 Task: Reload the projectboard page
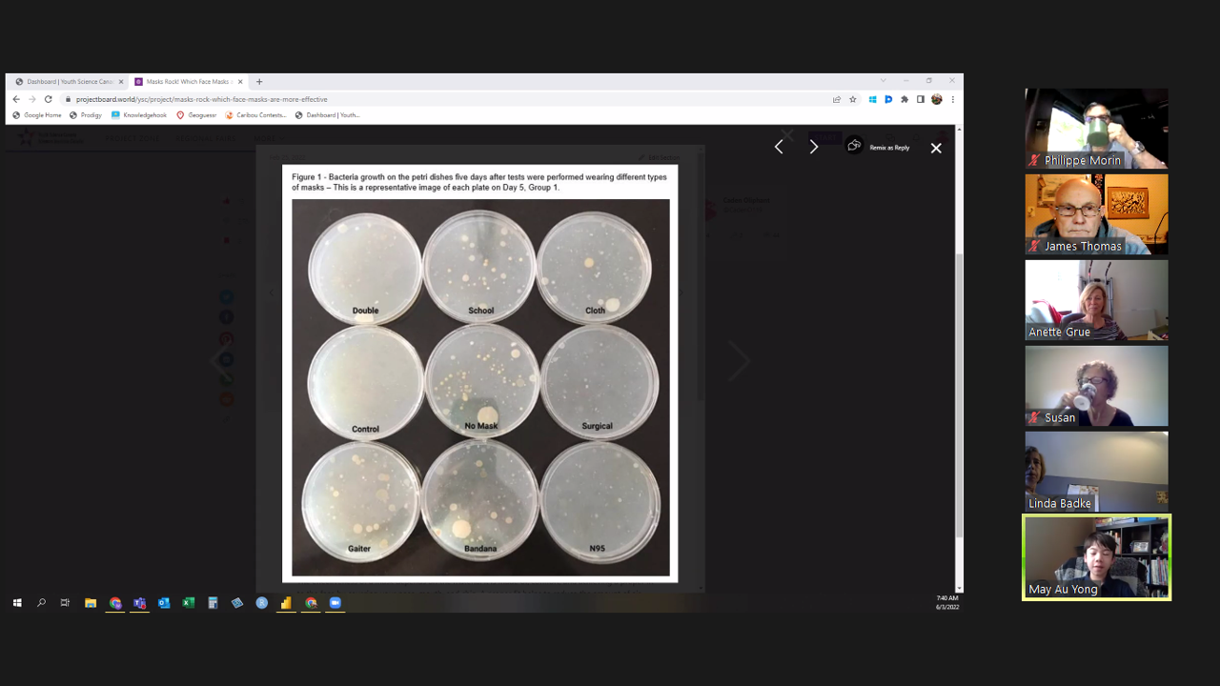point(48,99)
